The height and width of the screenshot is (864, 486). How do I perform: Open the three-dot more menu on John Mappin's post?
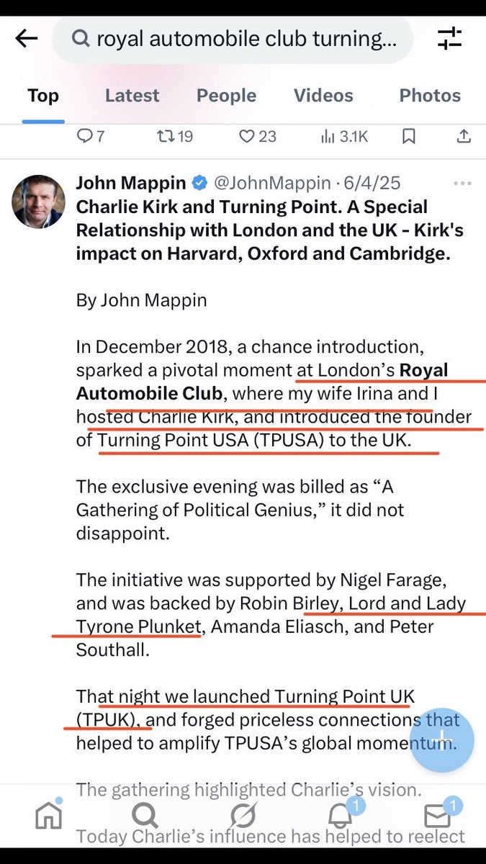click(x=462, y=184)
